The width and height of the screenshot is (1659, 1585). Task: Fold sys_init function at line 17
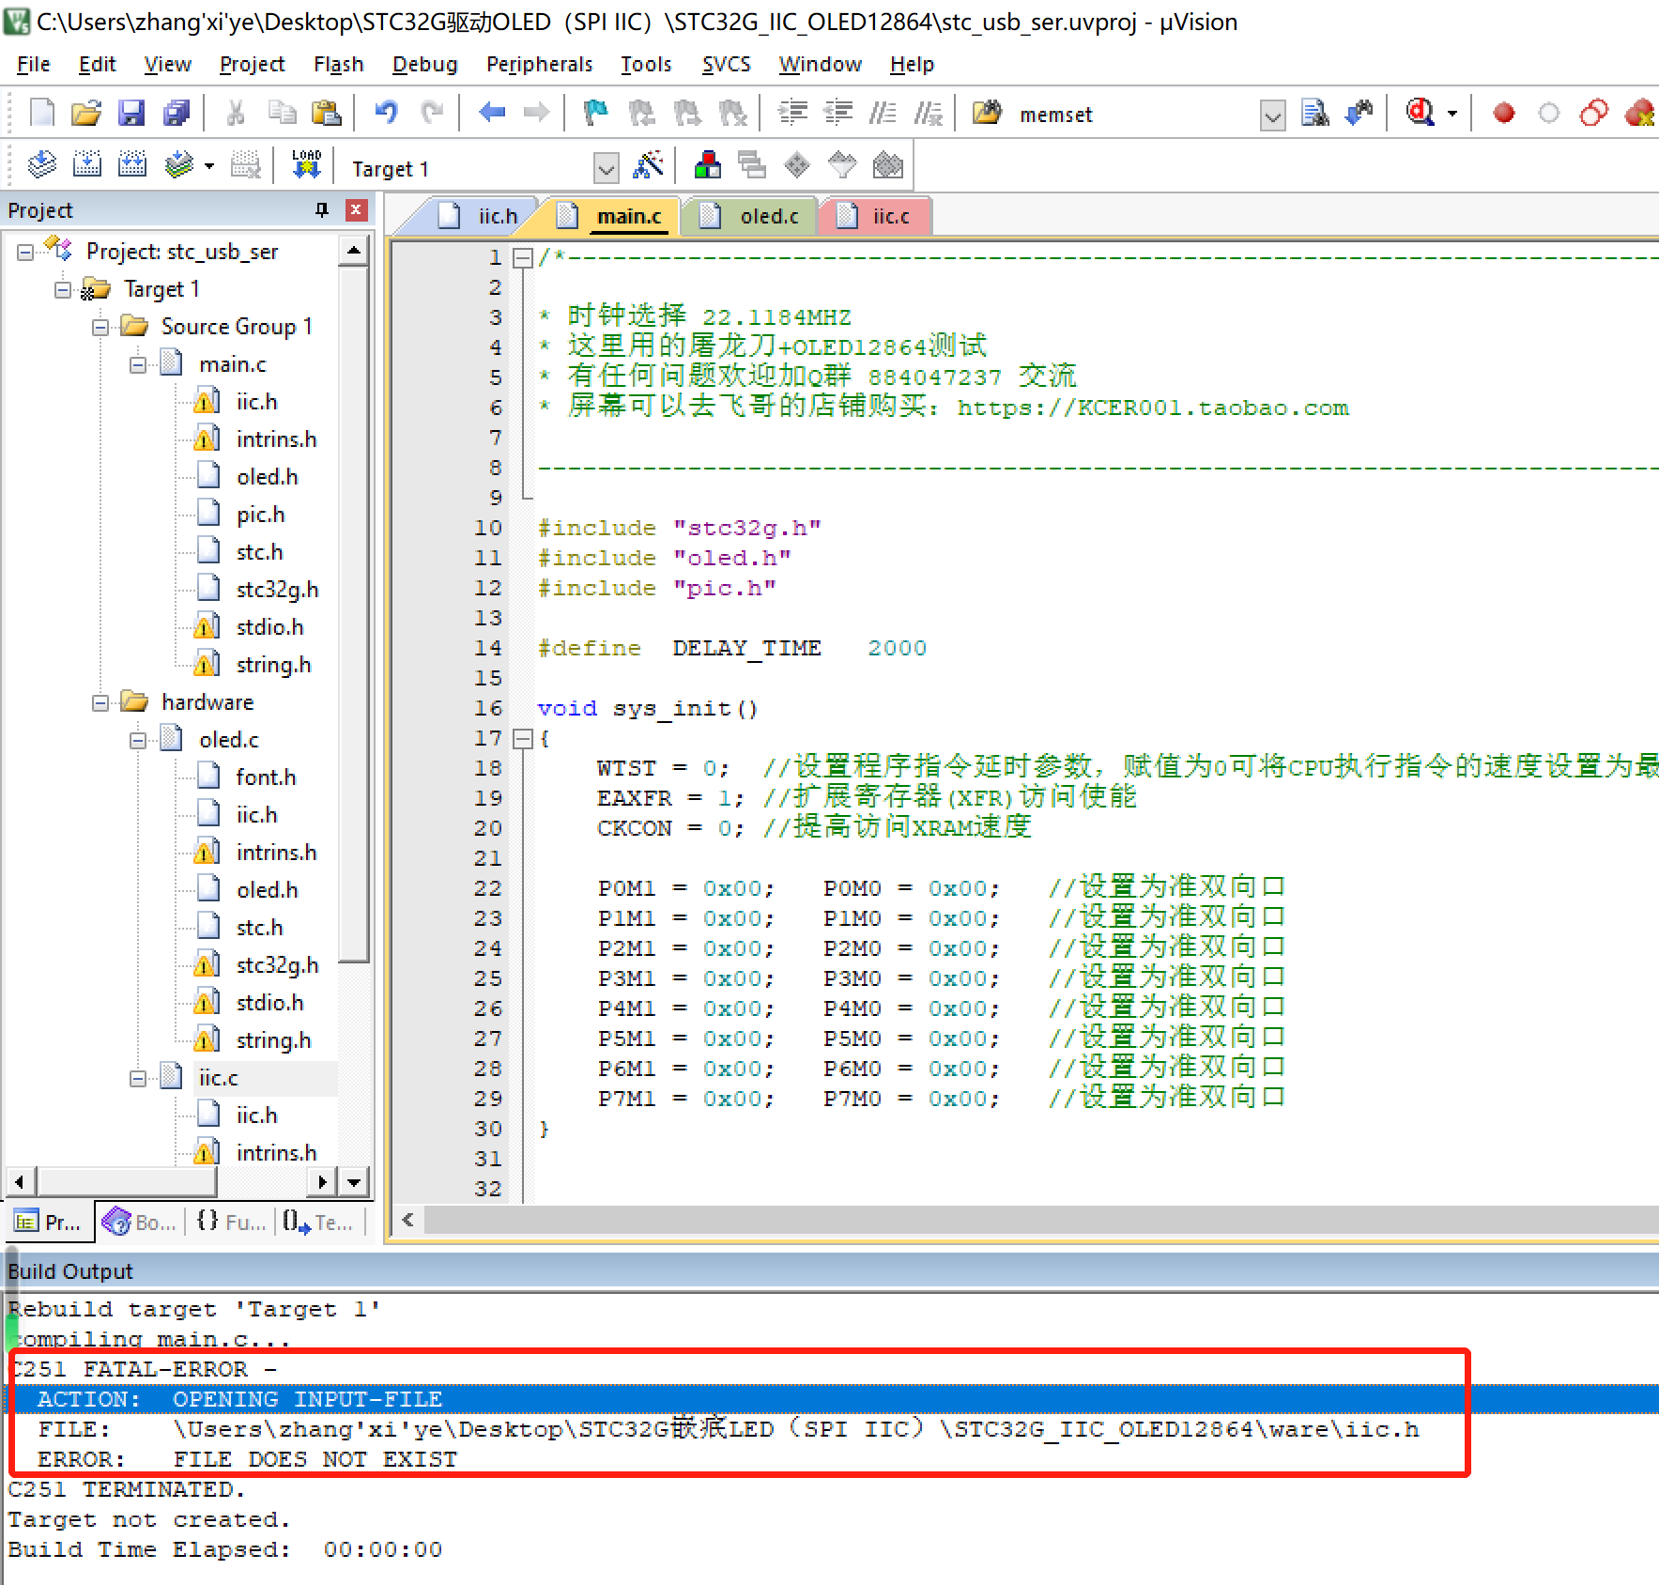[523, 738]
